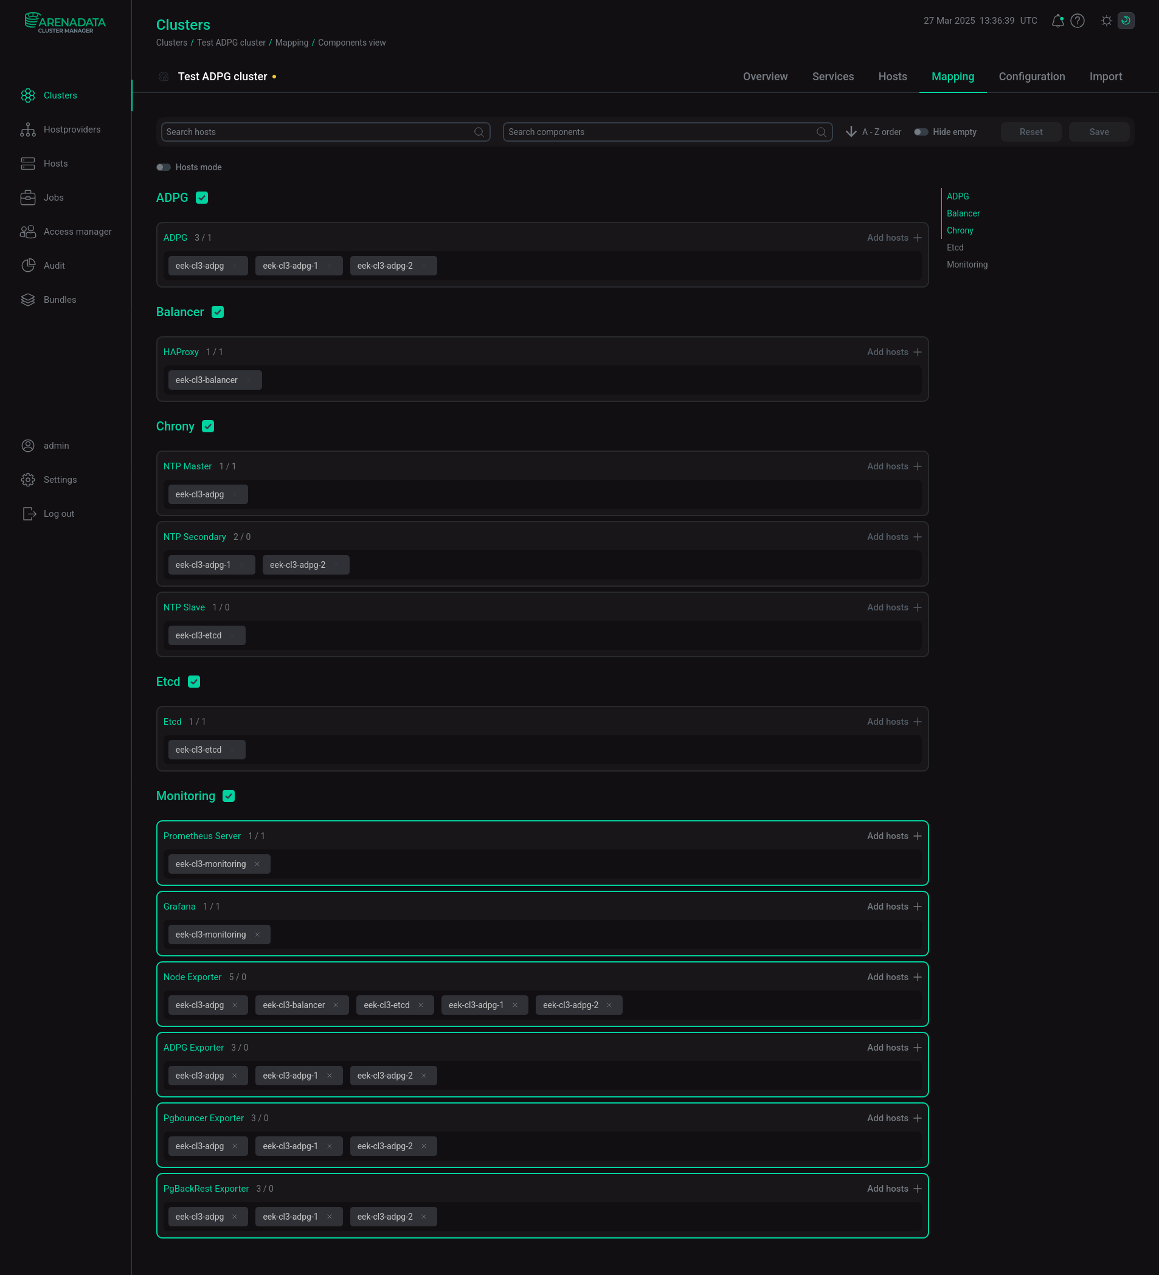1159x1275 pixels.
Task: Uncheck the Monitoring service checkbox
Action: point(229,796)
